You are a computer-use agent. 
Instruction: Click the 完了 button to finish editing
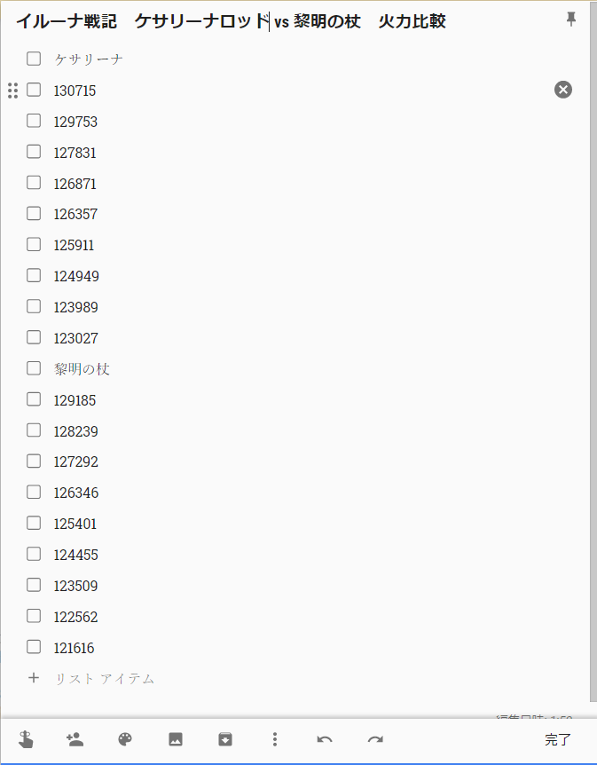(558, 739)
